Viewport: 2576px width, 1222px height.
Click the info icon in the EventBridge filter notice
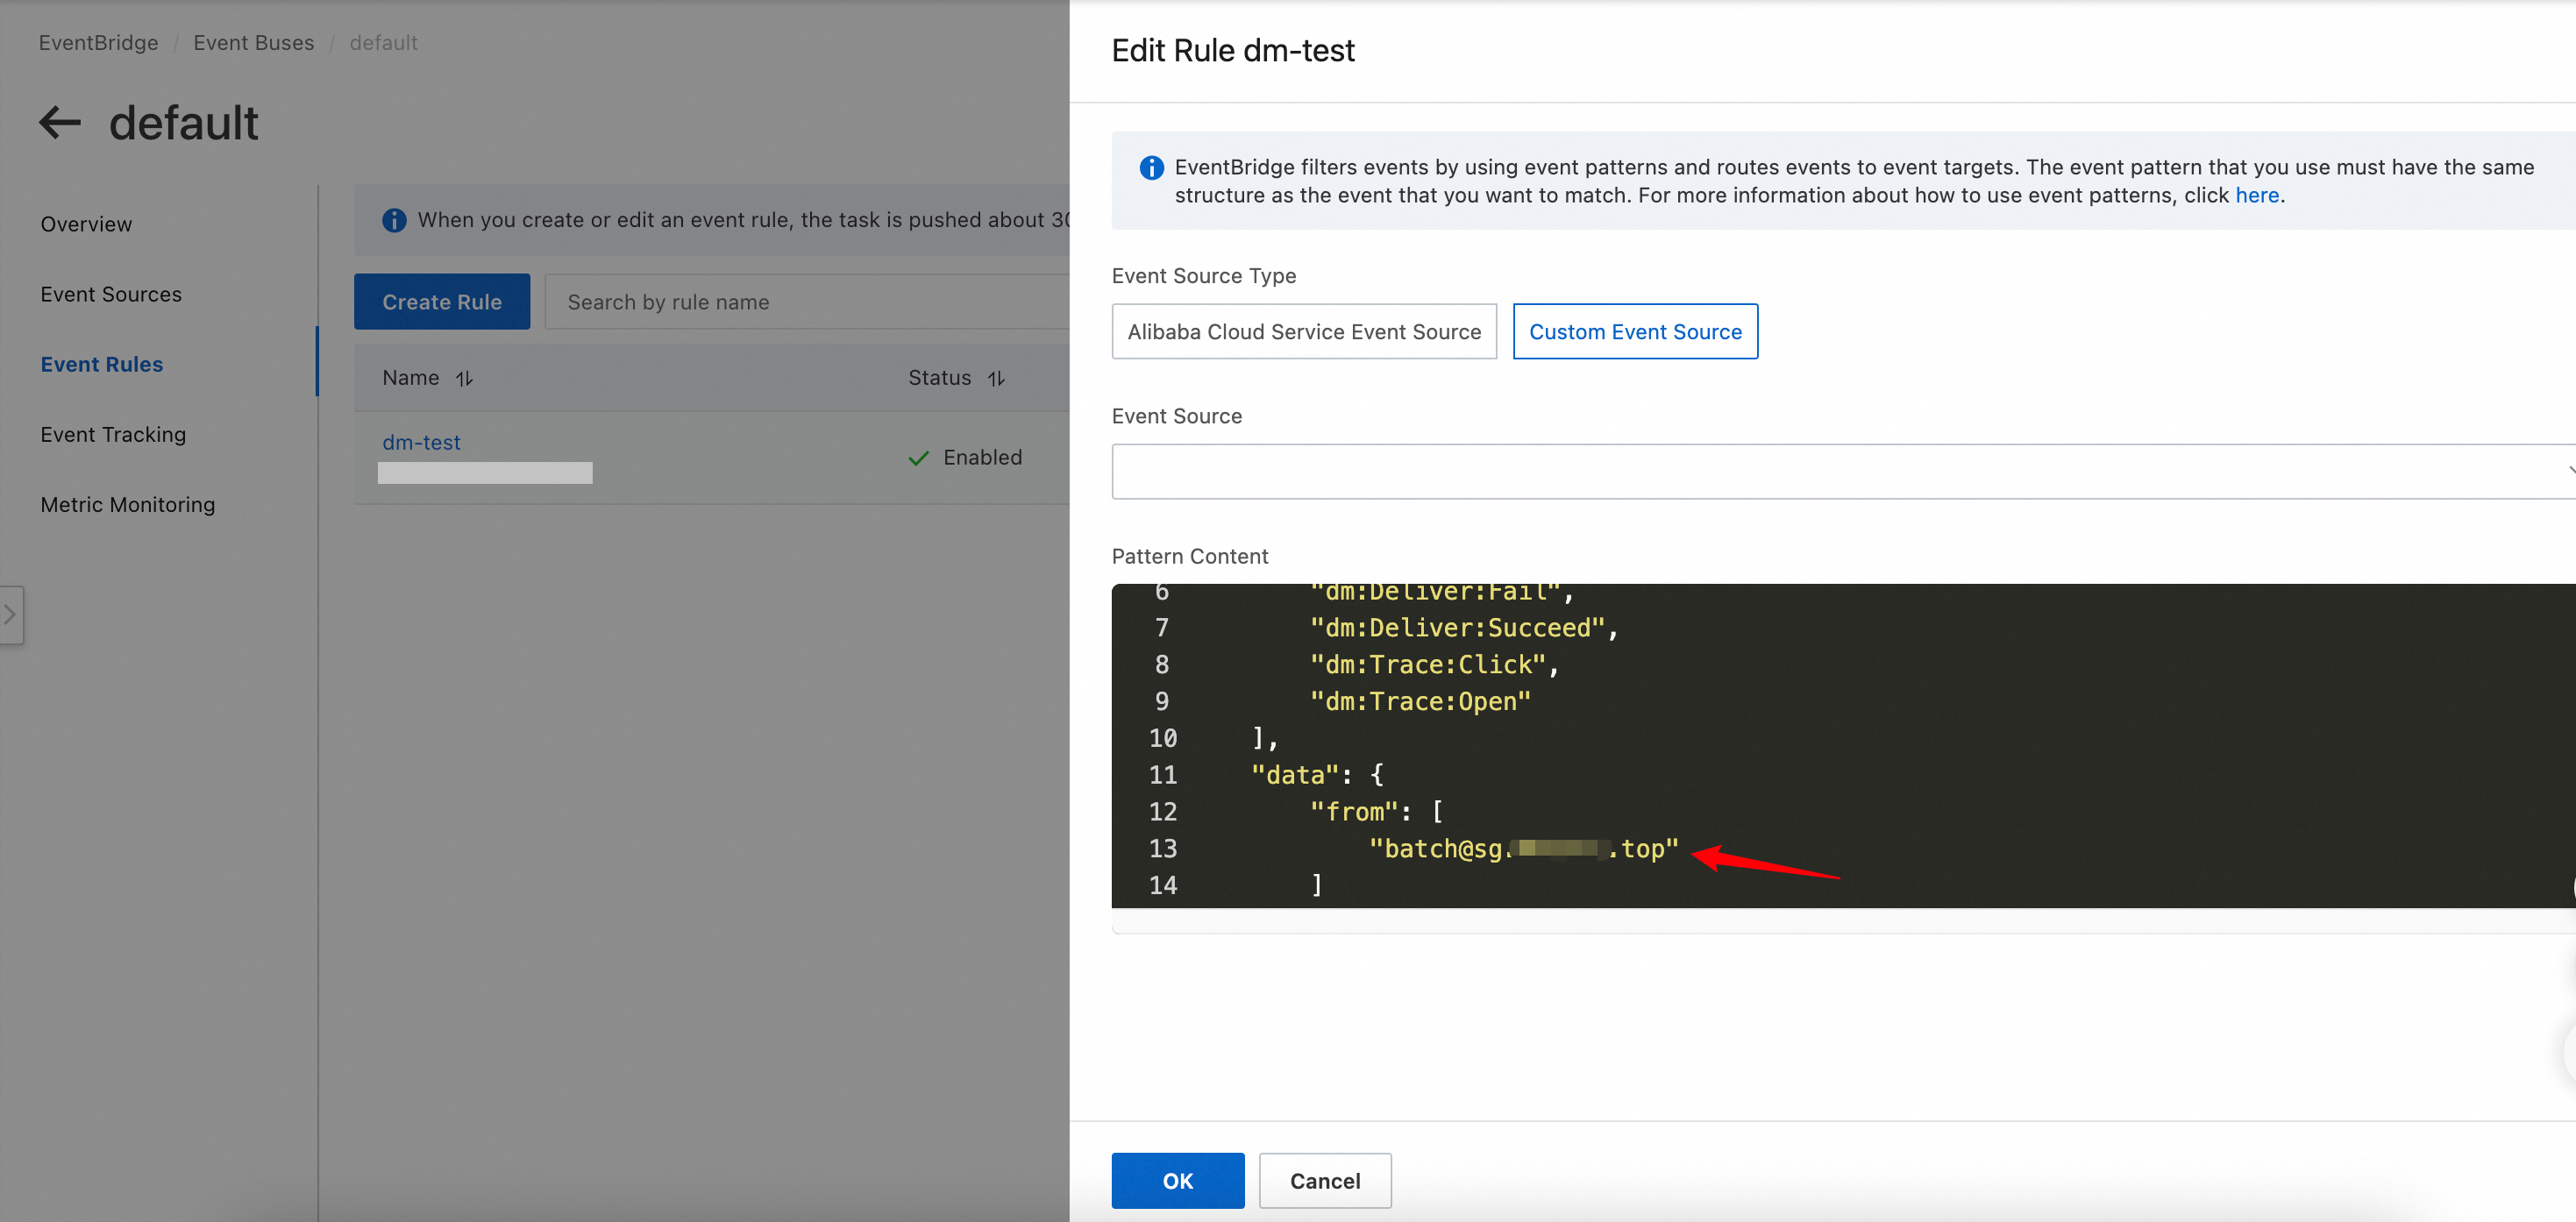point(1151,168)
